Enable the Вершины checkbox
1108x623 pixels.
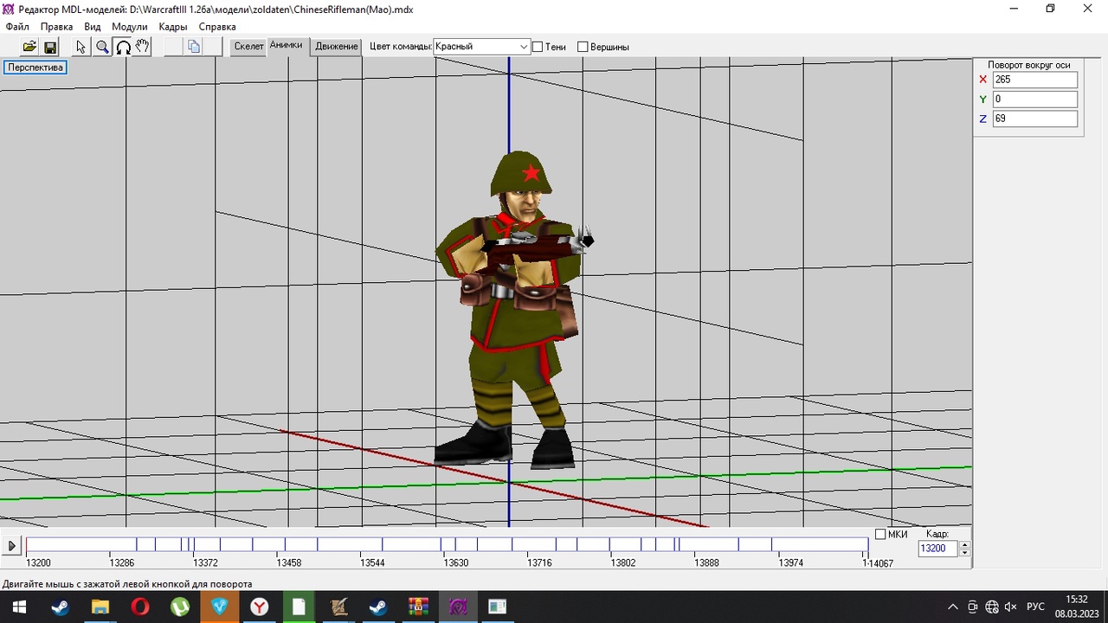point(583,47)
